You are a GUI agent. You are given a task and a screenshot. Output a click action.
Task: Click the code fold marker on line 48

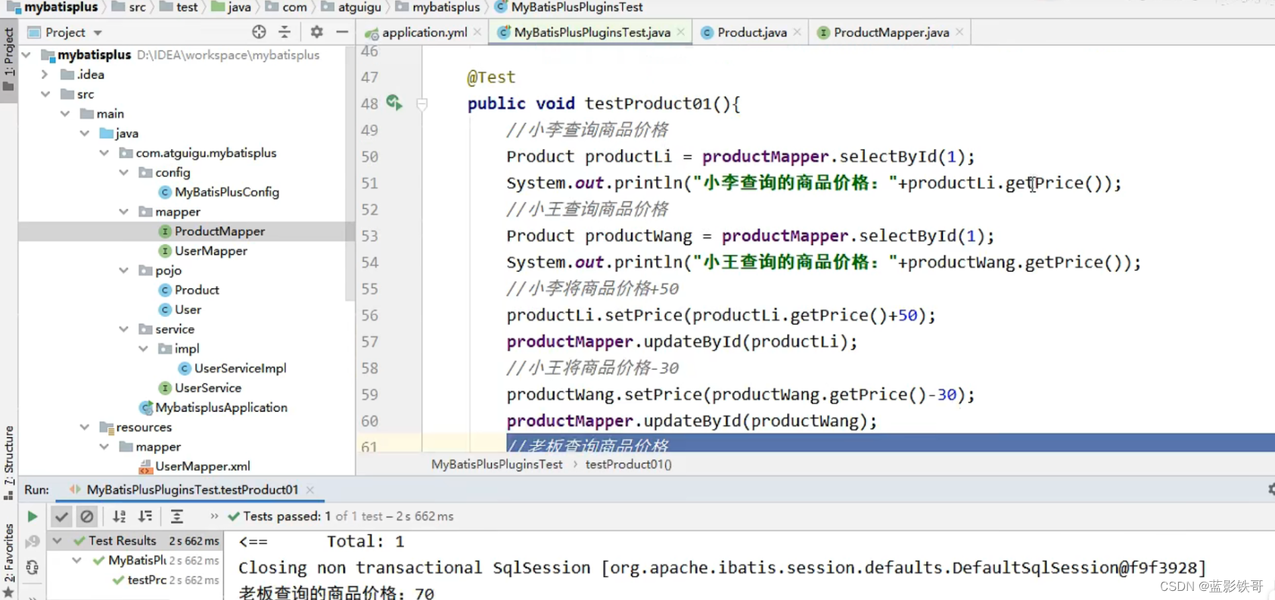[x=422, y=104]
